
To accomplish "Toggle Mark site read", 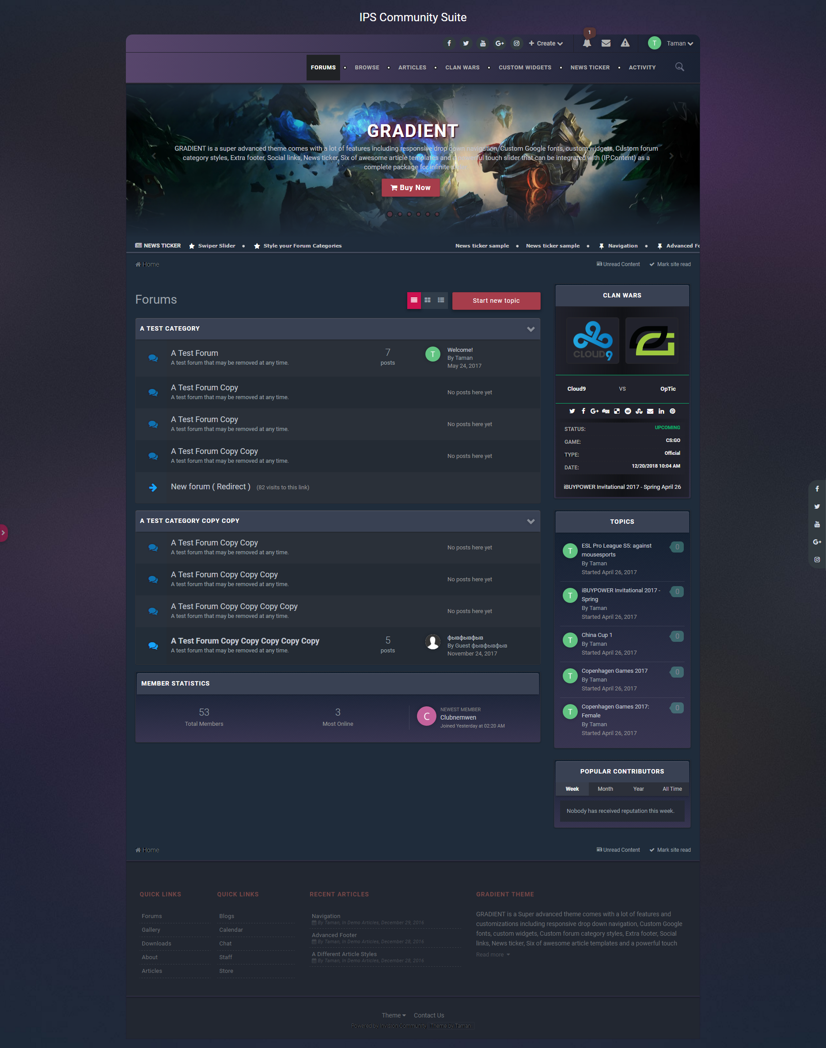I will 670,264.
